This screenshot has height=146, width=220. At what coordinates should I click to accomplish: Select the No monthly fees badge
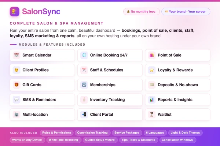point(142,11)
